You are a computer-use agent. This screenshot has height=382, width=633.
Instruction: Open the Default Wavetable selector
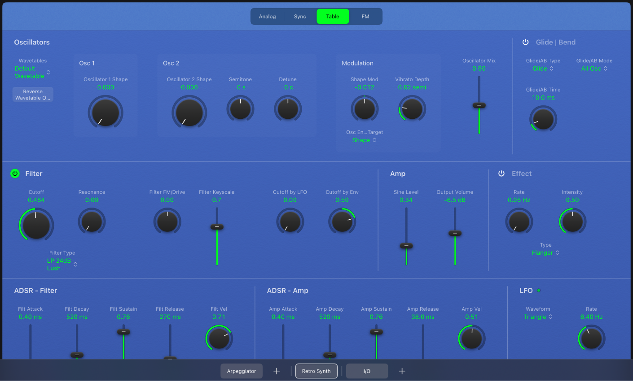point(32,72)
